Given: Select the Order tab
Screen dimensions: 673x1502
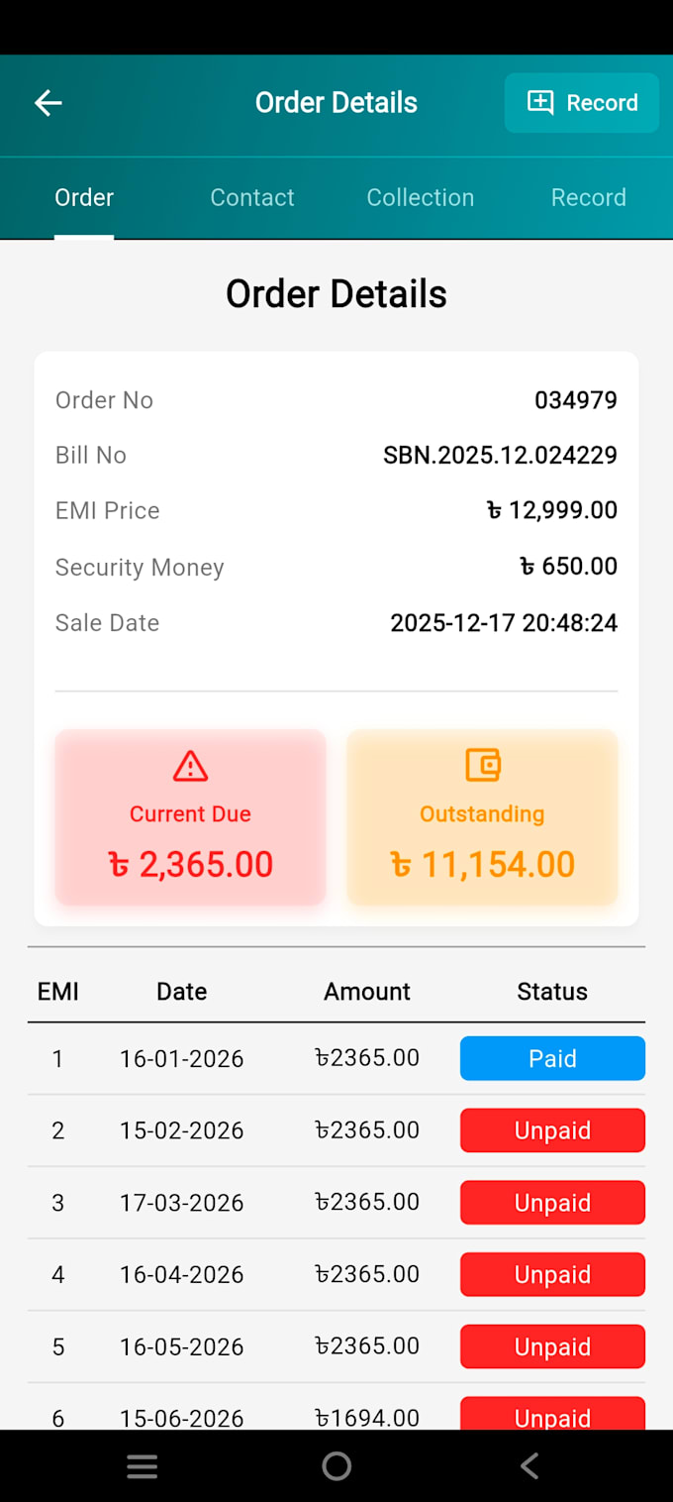Looking at the screenshot, I should pos(84,197).
